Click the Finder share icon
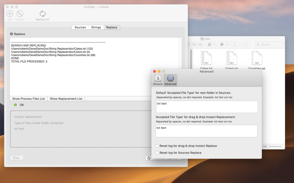 coord(235,45)
